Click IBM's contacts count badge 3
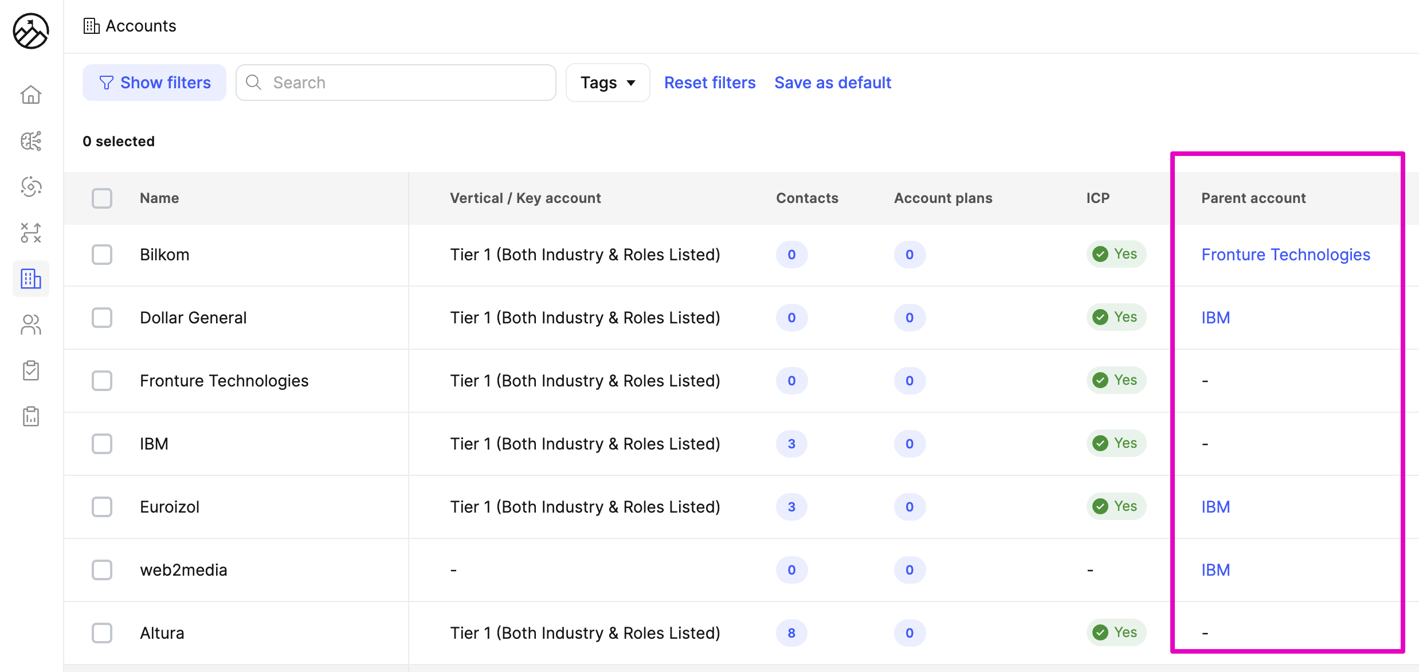This screenshot has width=1419, height=672. pyautogui.click(x=791, y=444)
